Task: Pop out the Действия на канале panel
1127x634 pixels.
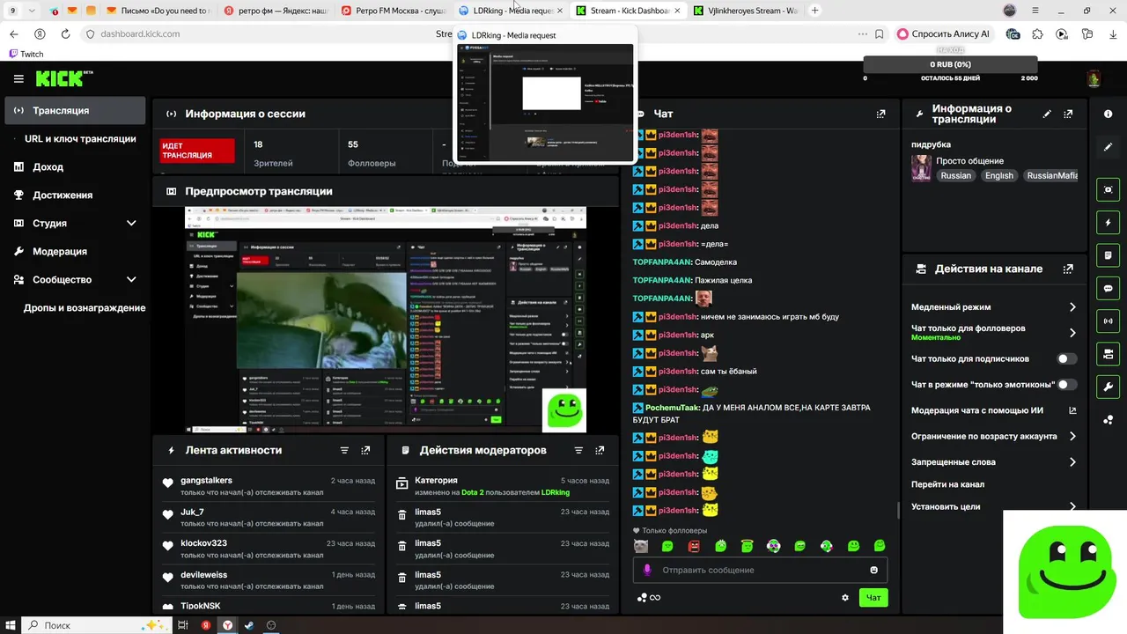Action: coord(1068,269)
